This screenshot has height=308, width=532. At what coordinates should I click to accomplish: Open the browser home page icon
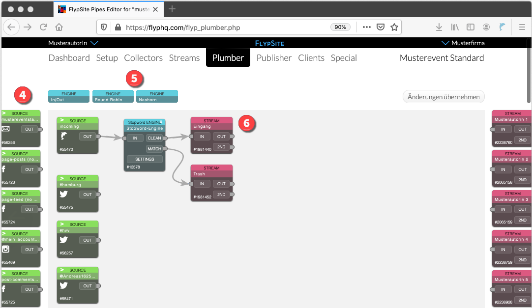pos(59,27)
